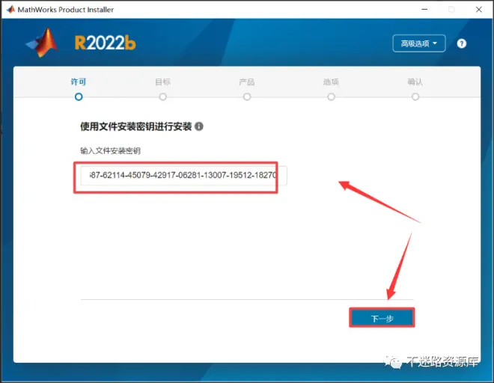
Task: Select the 产品 step
Action: 247,89
